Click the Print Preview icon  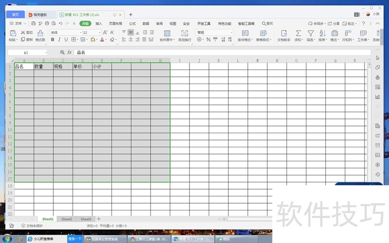(53, 23)
